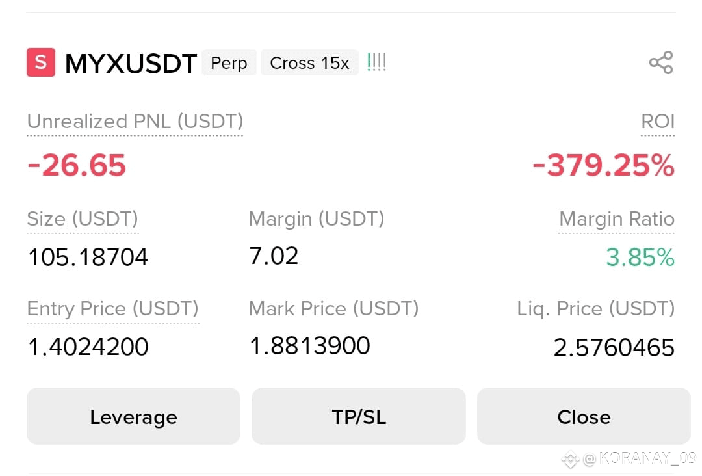Tap the 7.02 margin amount value

click(274, 256)
